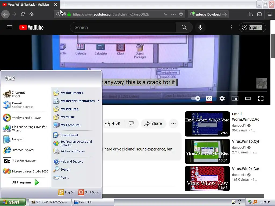The height and width of the screenshot is (206, 275).
Task: Go to YouTube home via logo
Action: coord(31,27)
